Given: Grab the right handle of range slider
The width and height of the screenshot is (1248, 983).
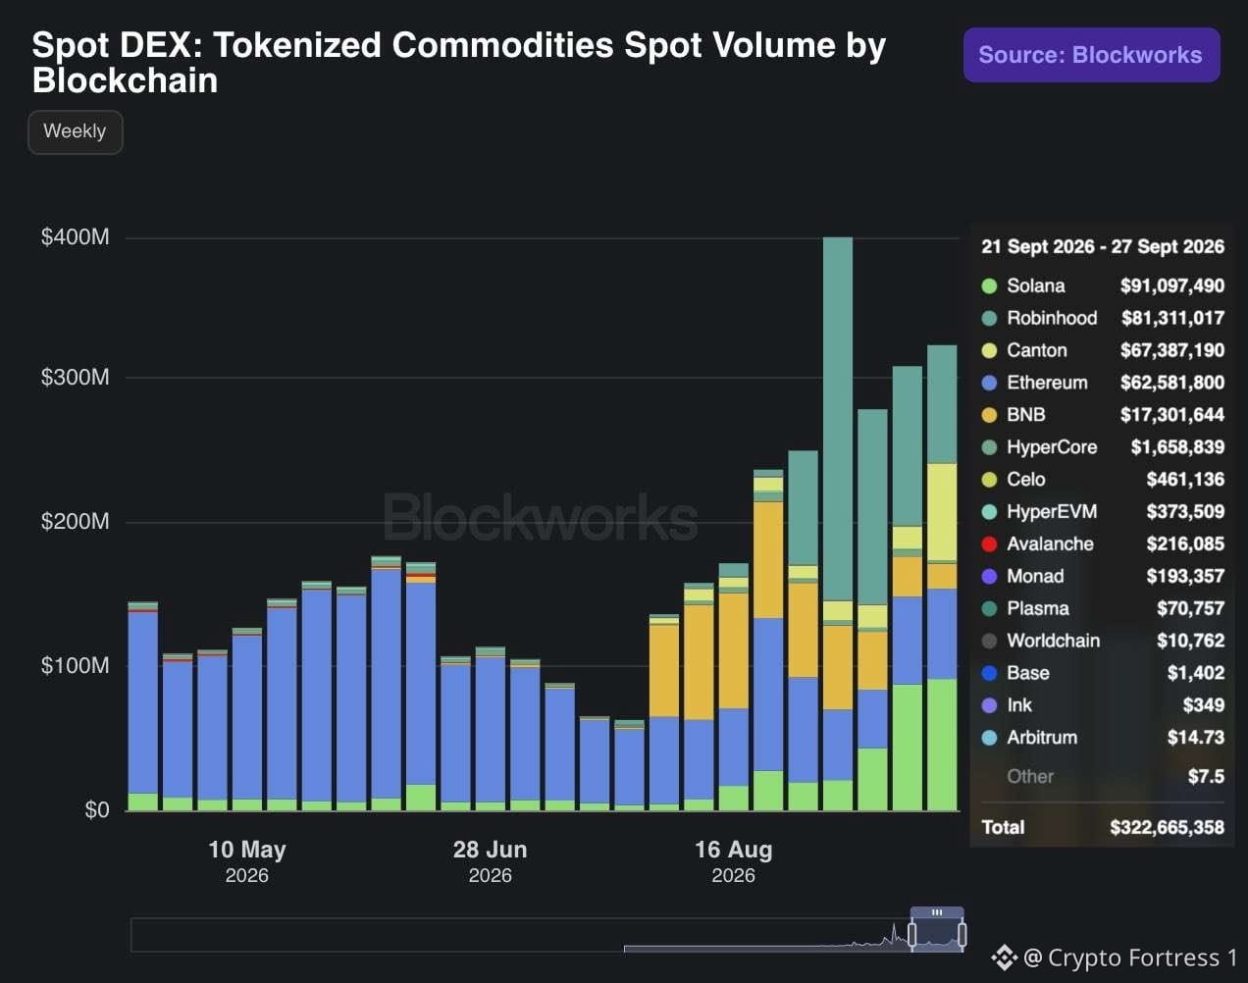Looking at the screenshot, I should point(962,934).
